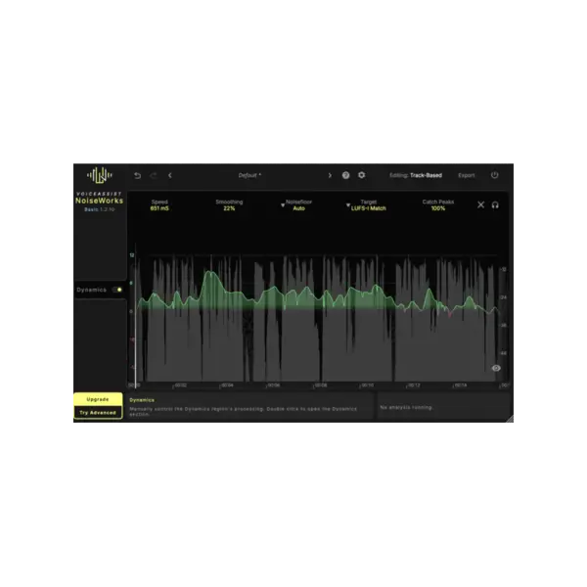Screen dimensions: 587x587
Task: Click the 00:10 timeline marker
Action: [x=367, y=385]
